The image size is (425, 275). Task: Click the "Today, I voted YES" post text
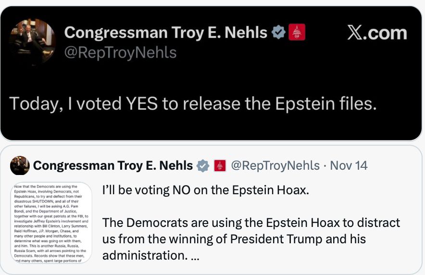tap(192, 104)
